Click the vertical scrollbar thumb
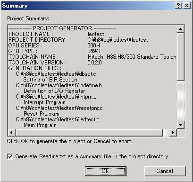193x182 pixels. point(180,56)
